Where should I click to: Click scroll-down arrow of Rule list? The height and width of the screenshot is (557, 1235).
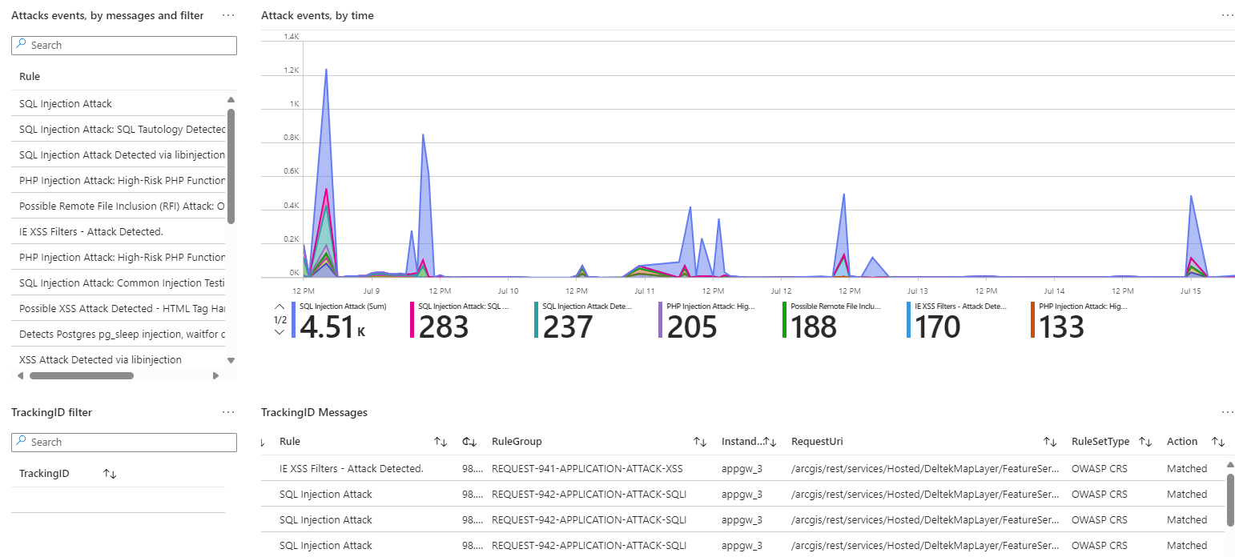(231, 360)
